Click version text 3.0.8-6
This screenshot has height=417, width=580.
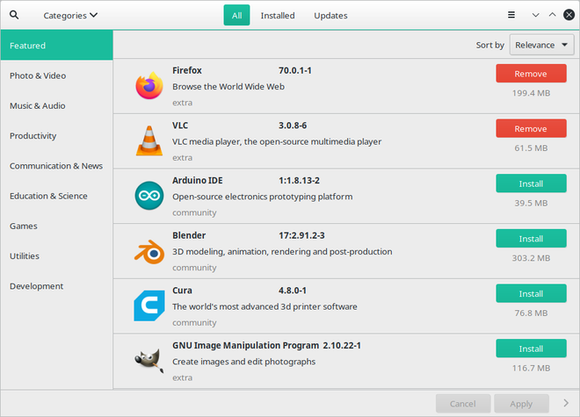pos(293,126)
